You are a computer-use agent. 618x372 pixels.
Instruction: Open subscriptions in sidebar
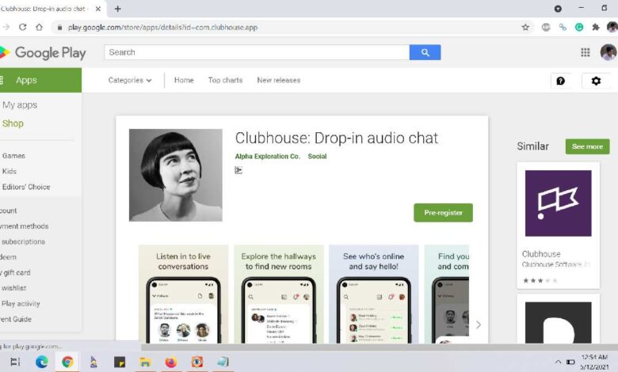tap(23, 241)
